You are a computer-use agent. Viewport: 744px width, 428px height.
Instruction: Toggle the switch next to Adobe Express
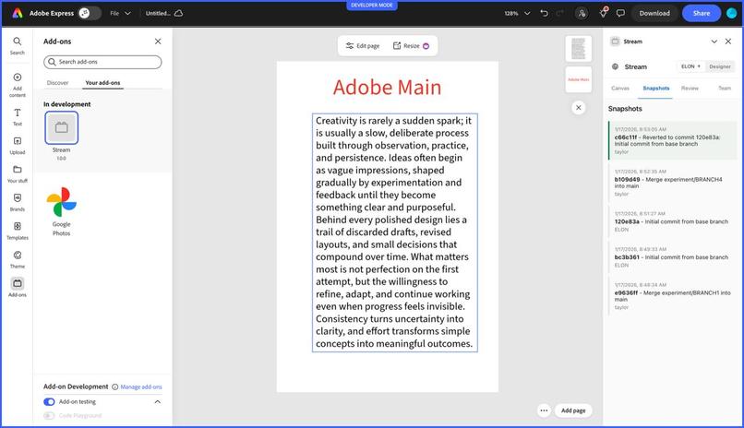pos(90,13)
